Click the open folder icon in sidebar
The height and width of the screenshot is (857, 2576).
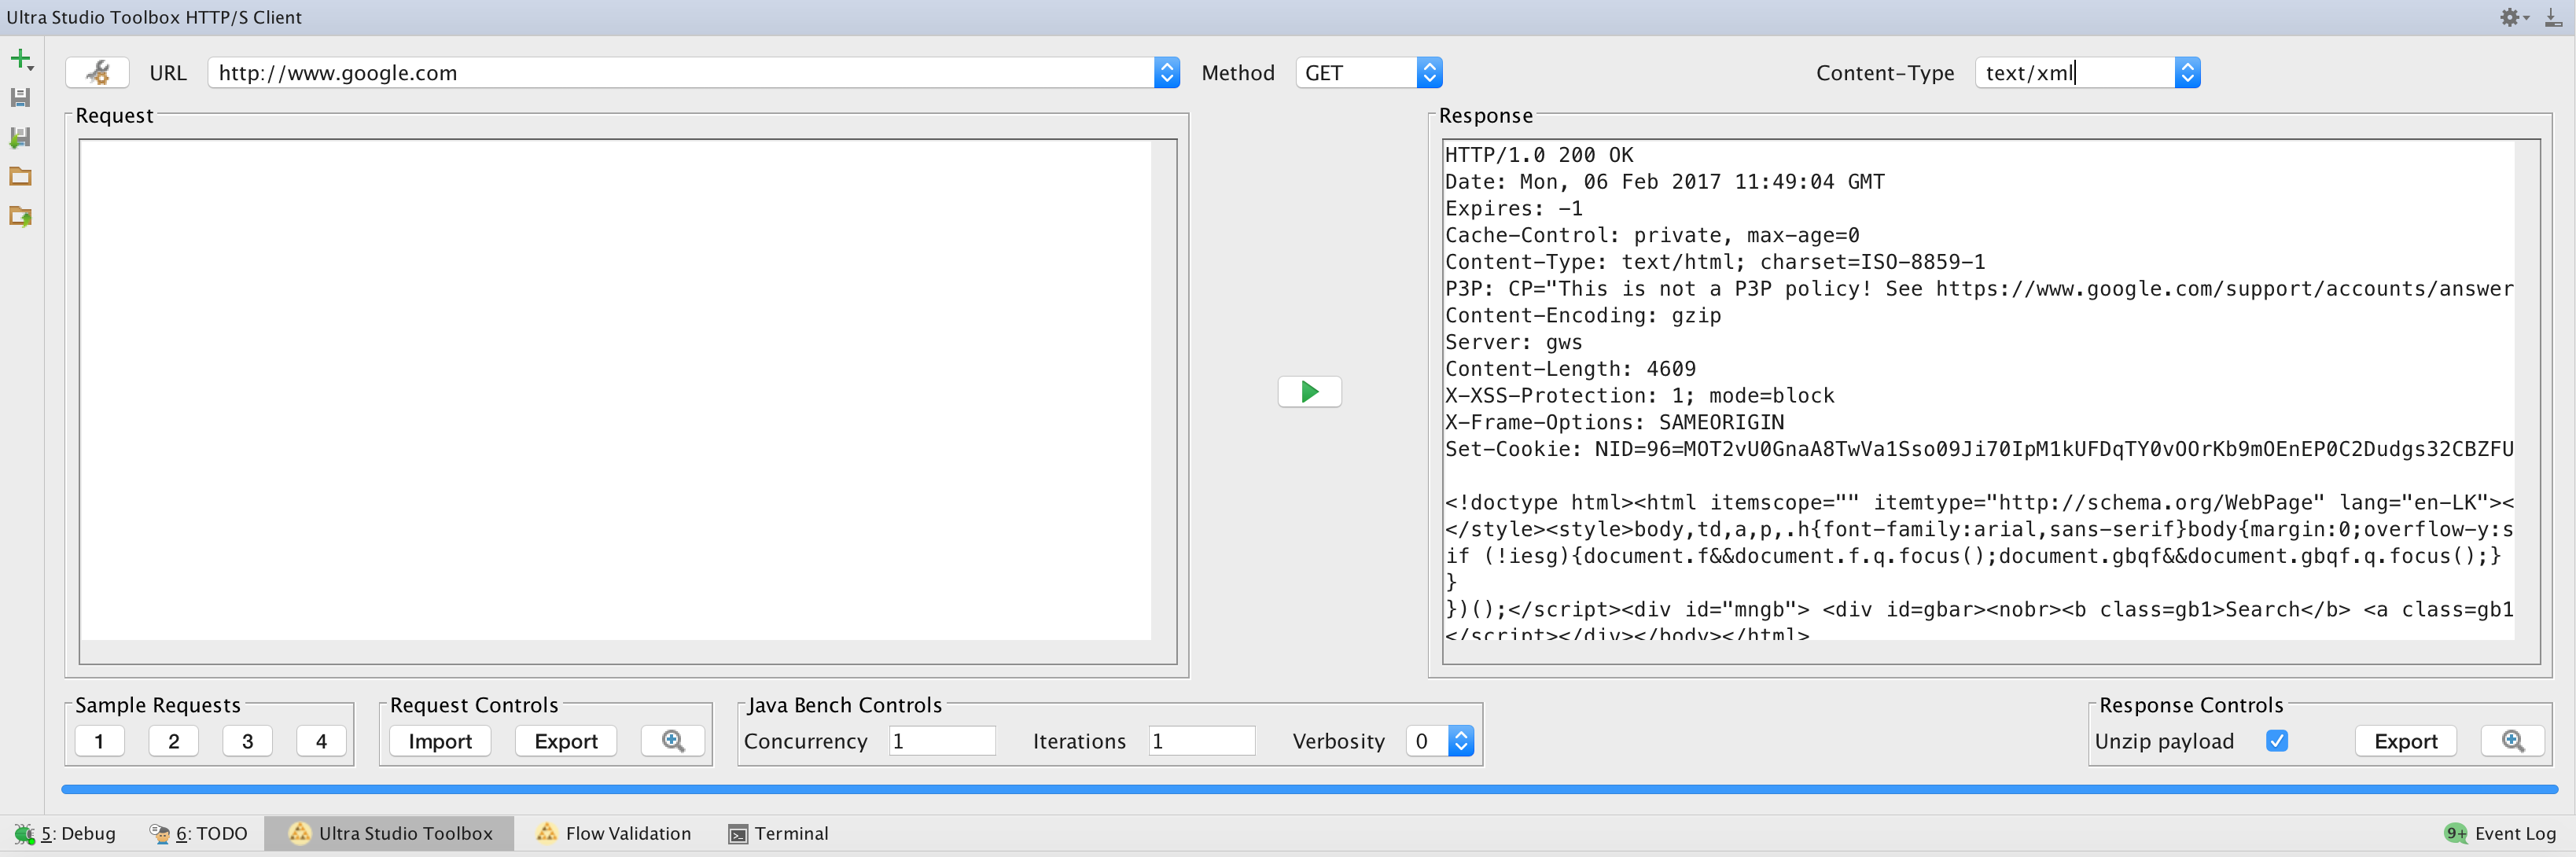point(20,176)
